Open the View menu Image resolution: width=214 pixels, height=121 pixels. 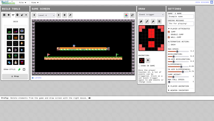pos(35,2)
